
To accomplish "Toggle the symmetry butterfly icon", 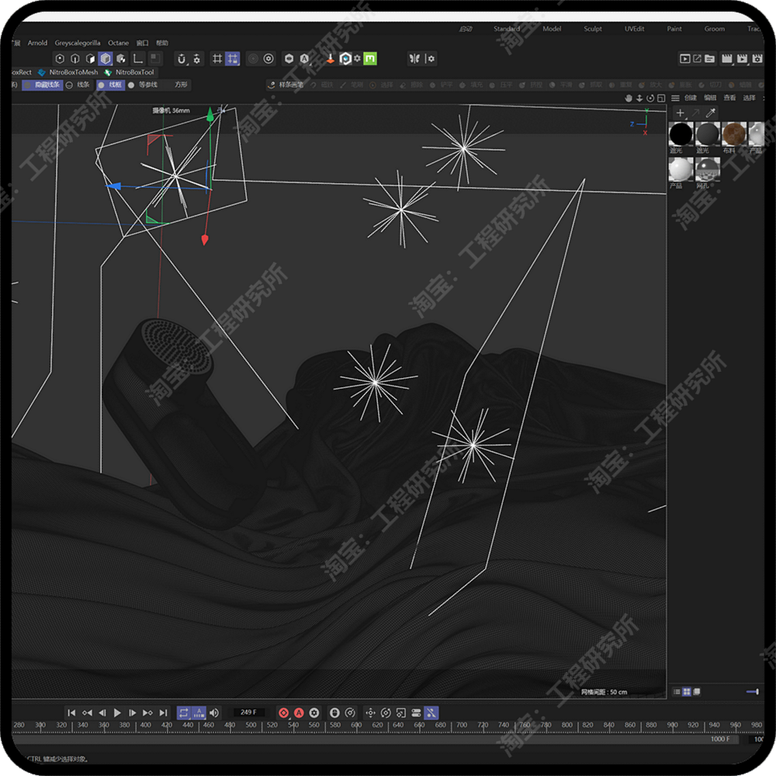I will (414, 59).
